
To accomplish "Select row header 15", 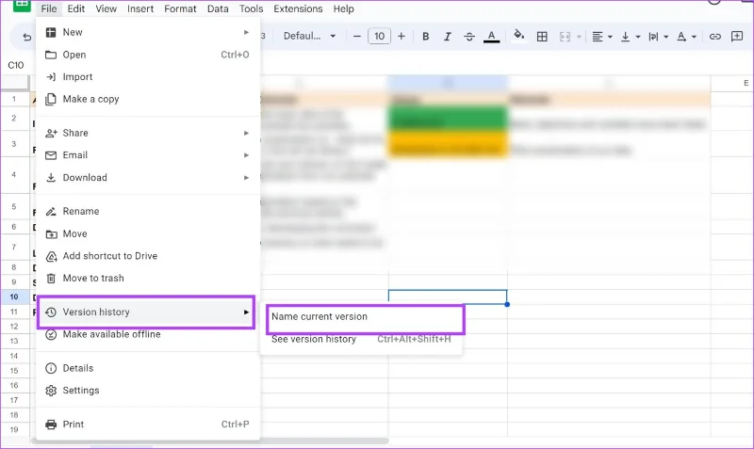I will coord(14,371).
